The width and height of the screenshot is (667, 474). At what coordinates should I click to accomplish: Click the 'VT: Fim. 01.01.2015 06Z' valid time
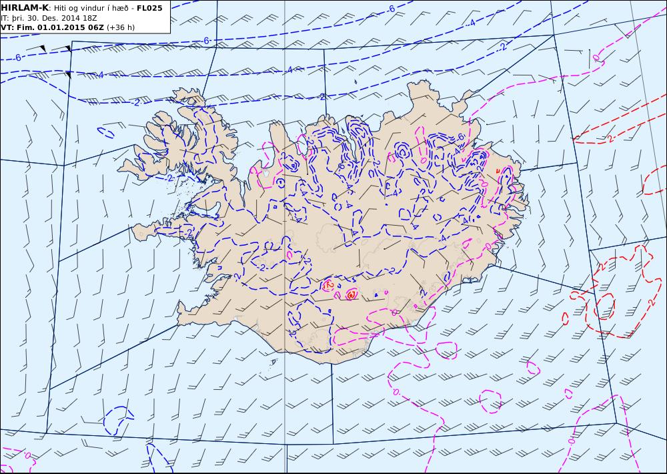click(52, 27)
